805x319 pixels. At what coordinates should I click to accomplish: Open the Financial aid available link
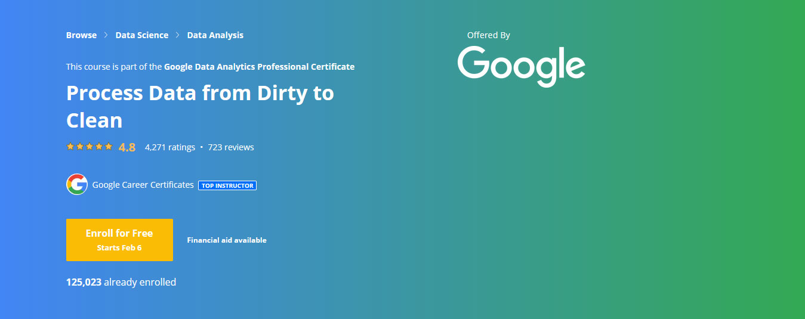227,240
